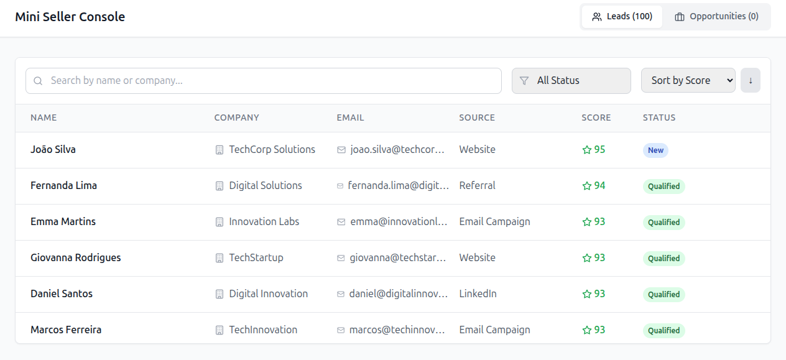The height and width of the screenshot is (360, 786).
Task: Open the Fernanda Lima lead row
Action: click(x=63, y=186)
